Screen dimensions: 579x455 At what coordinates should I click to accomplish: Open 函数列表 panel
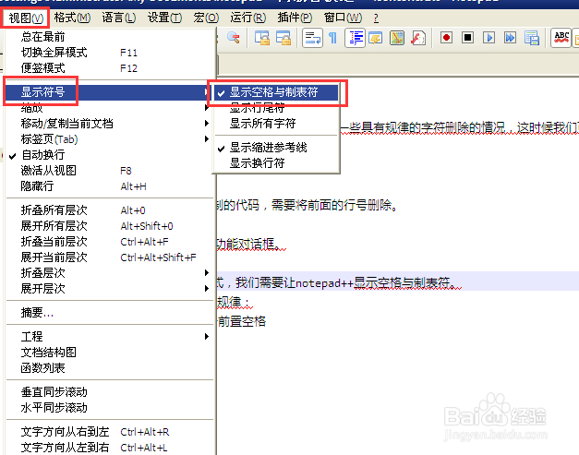point(110,368)
